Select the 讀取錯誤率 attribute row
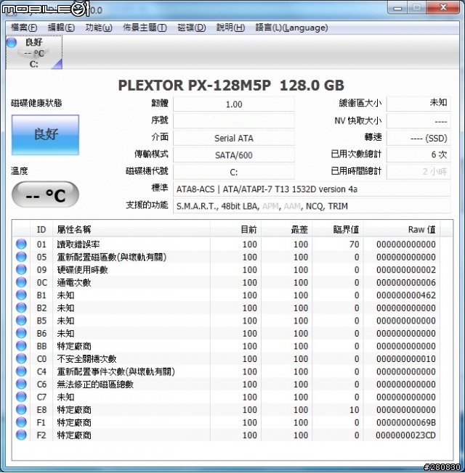Image resolution: width=465 pixels, height=473 pixels. pos(226,244)
